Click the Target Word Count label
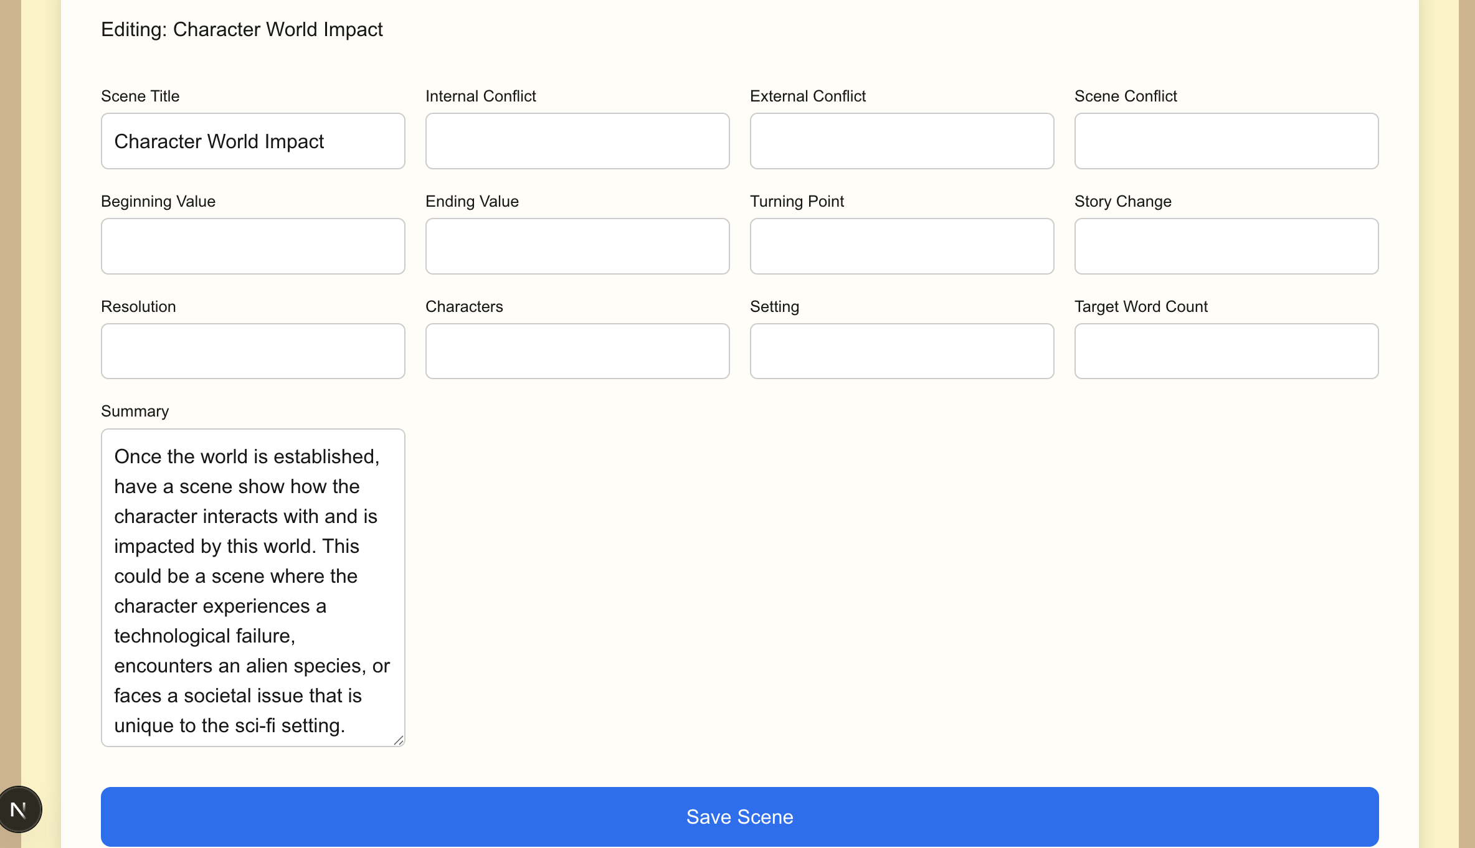Screen dimensions: 1475x848 point(1141,307)
